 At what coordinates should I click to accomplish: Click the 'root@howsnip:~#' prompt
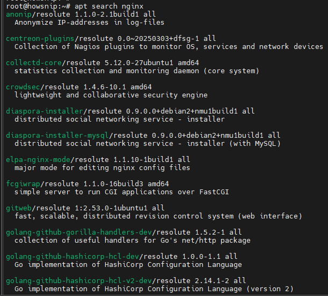pos(38,6)
